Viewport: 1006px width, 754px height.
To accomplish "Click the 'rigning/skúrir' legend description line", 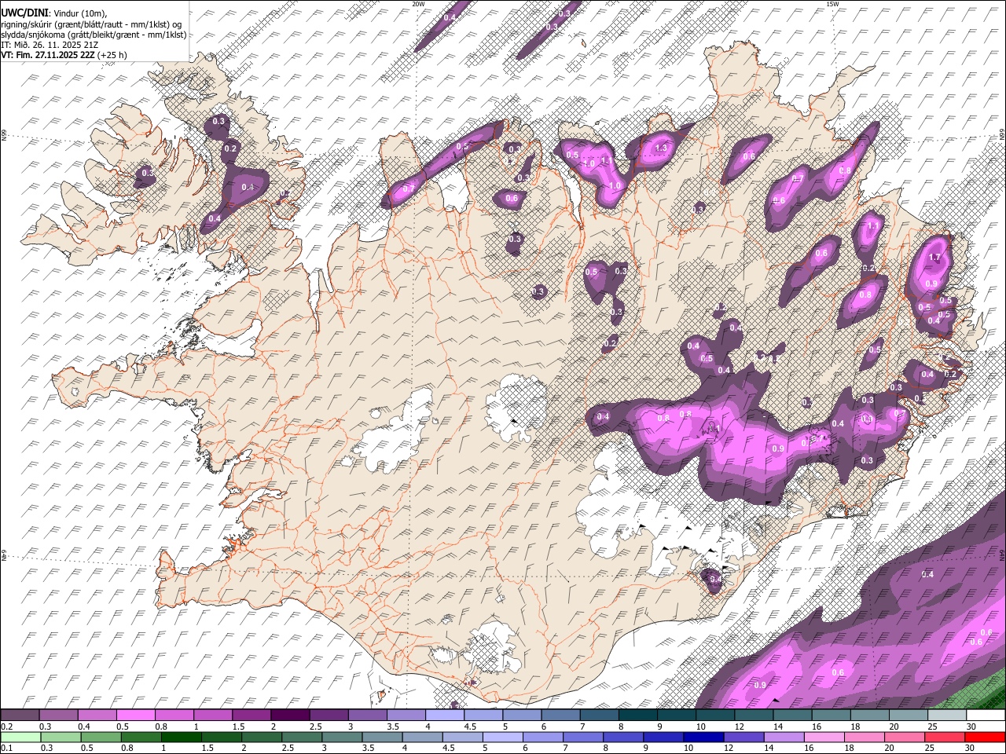I will (90, 24).
